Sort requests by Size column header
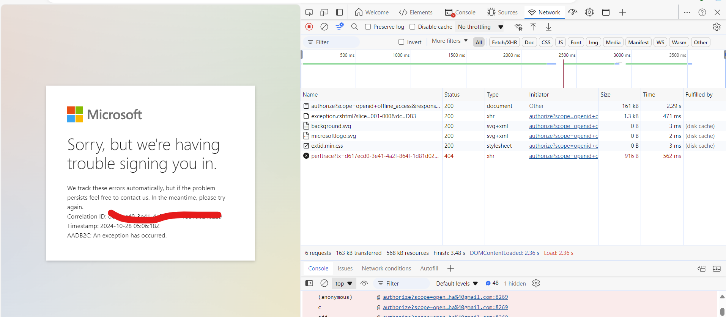 point(619,95)
